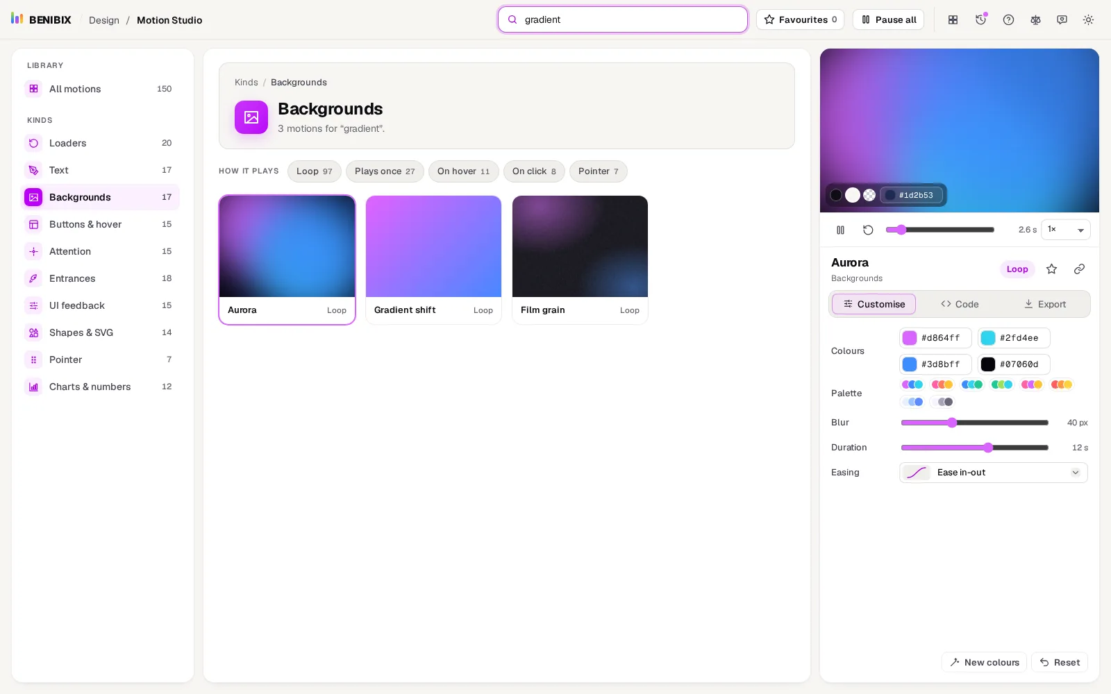Click the Reset button
1111x694 pixels.
(1060, 662)
